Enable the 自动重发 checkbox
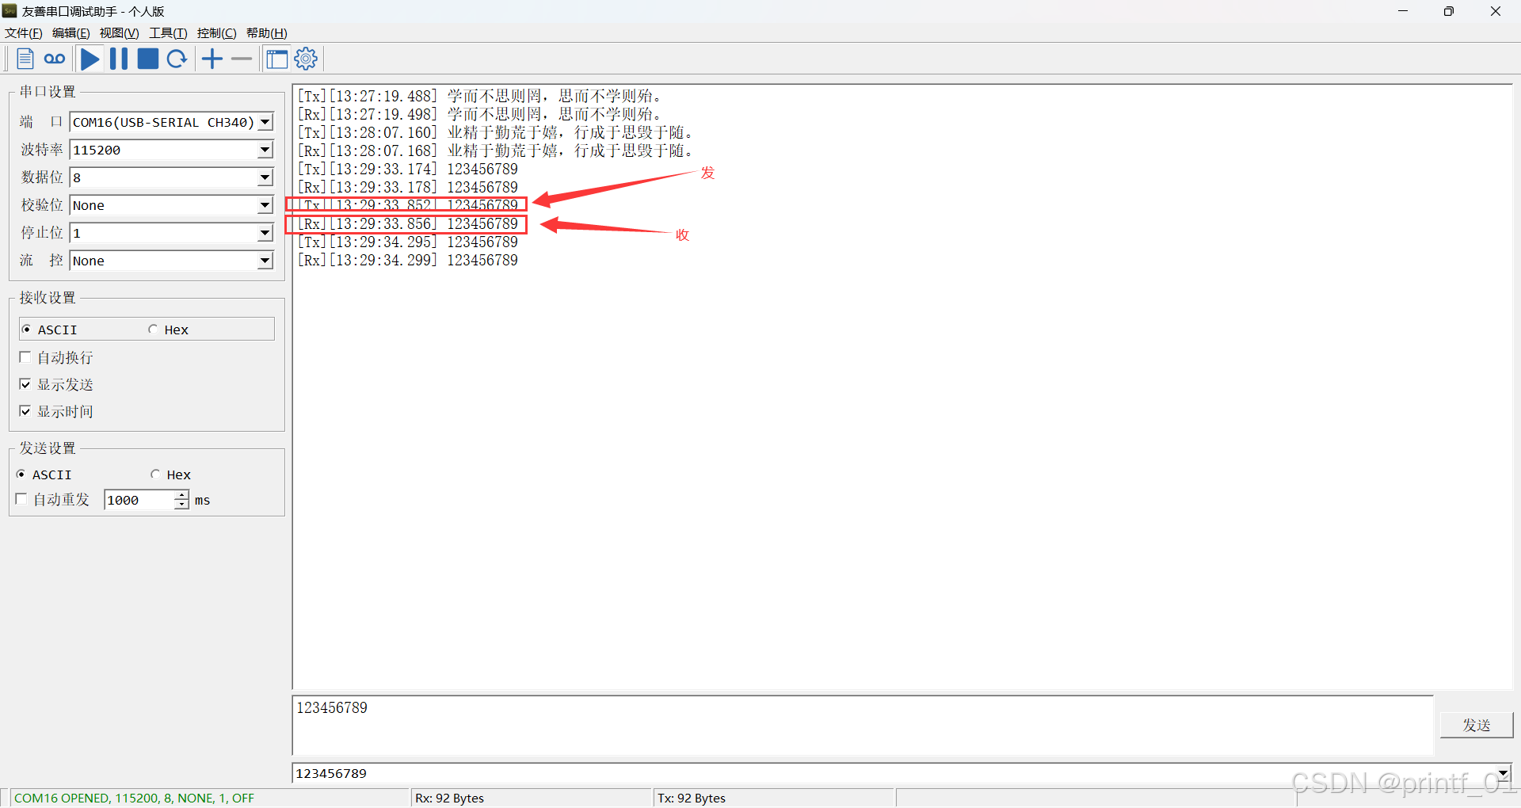 coord(21,499)
